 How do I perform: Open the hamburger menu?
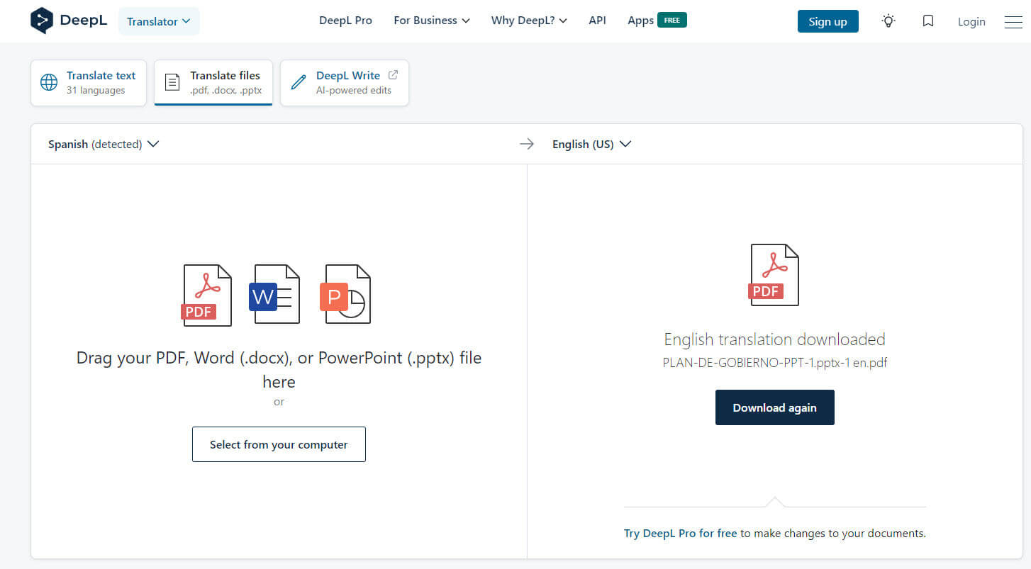coord(1013,22)
